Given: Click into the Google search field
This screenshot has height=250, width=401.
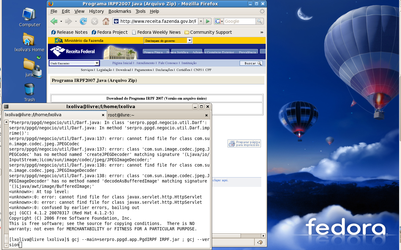Looking at the screenshot, I should (239, 21).
